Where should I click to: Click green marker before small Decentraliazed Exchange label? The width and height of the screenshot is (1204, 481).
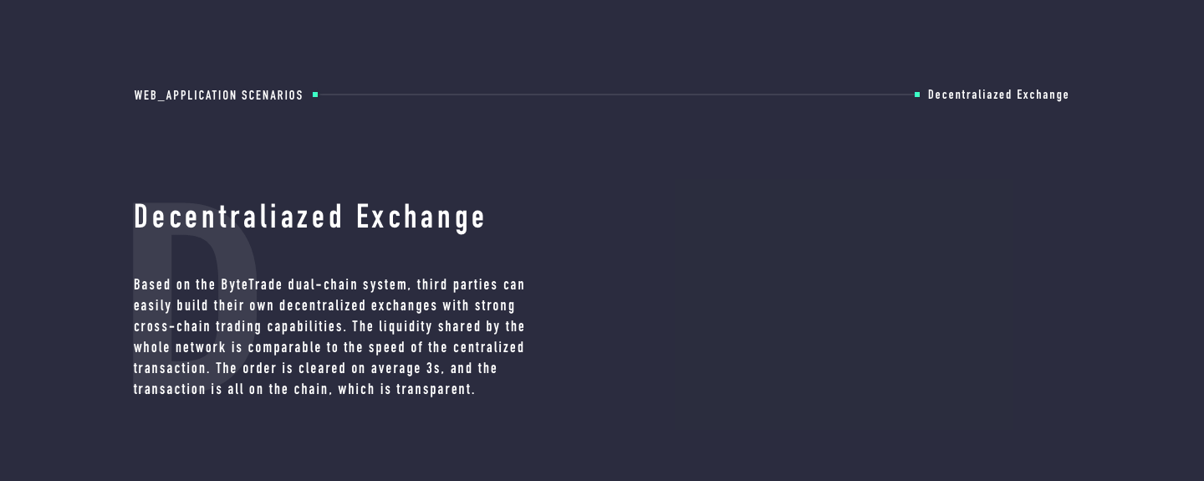(917, 95)
